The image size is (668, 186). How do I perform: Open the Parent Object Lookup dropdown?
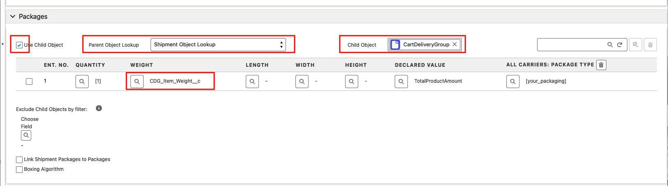click(218, 45)
